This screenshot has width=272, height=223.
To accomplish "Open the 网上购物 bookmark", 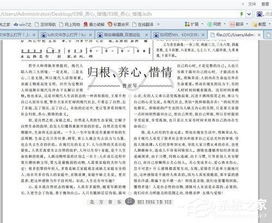I will click(x=70, y=24).
